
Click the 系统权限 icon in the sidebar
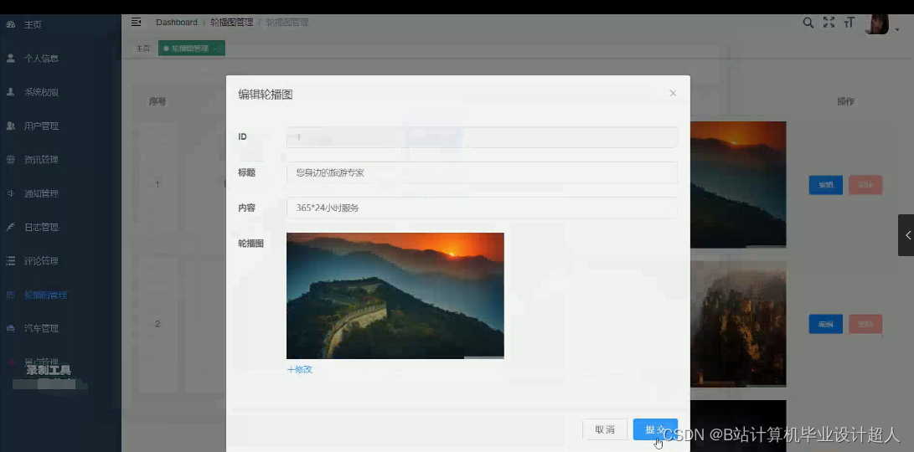11,92
